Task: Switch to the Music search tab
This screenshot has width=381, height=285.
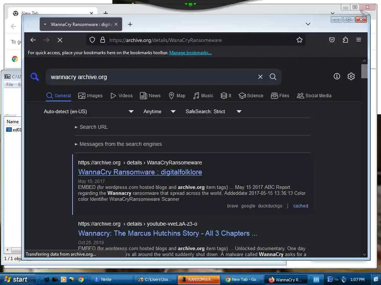Action: 203,96
